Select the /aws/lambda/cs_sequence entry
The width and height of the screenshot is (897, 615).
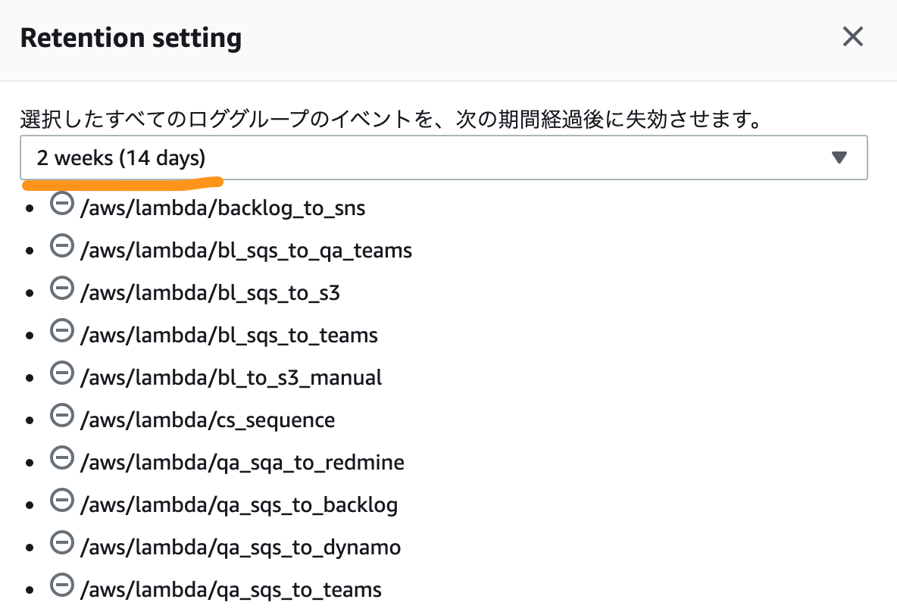pos(208,420)
